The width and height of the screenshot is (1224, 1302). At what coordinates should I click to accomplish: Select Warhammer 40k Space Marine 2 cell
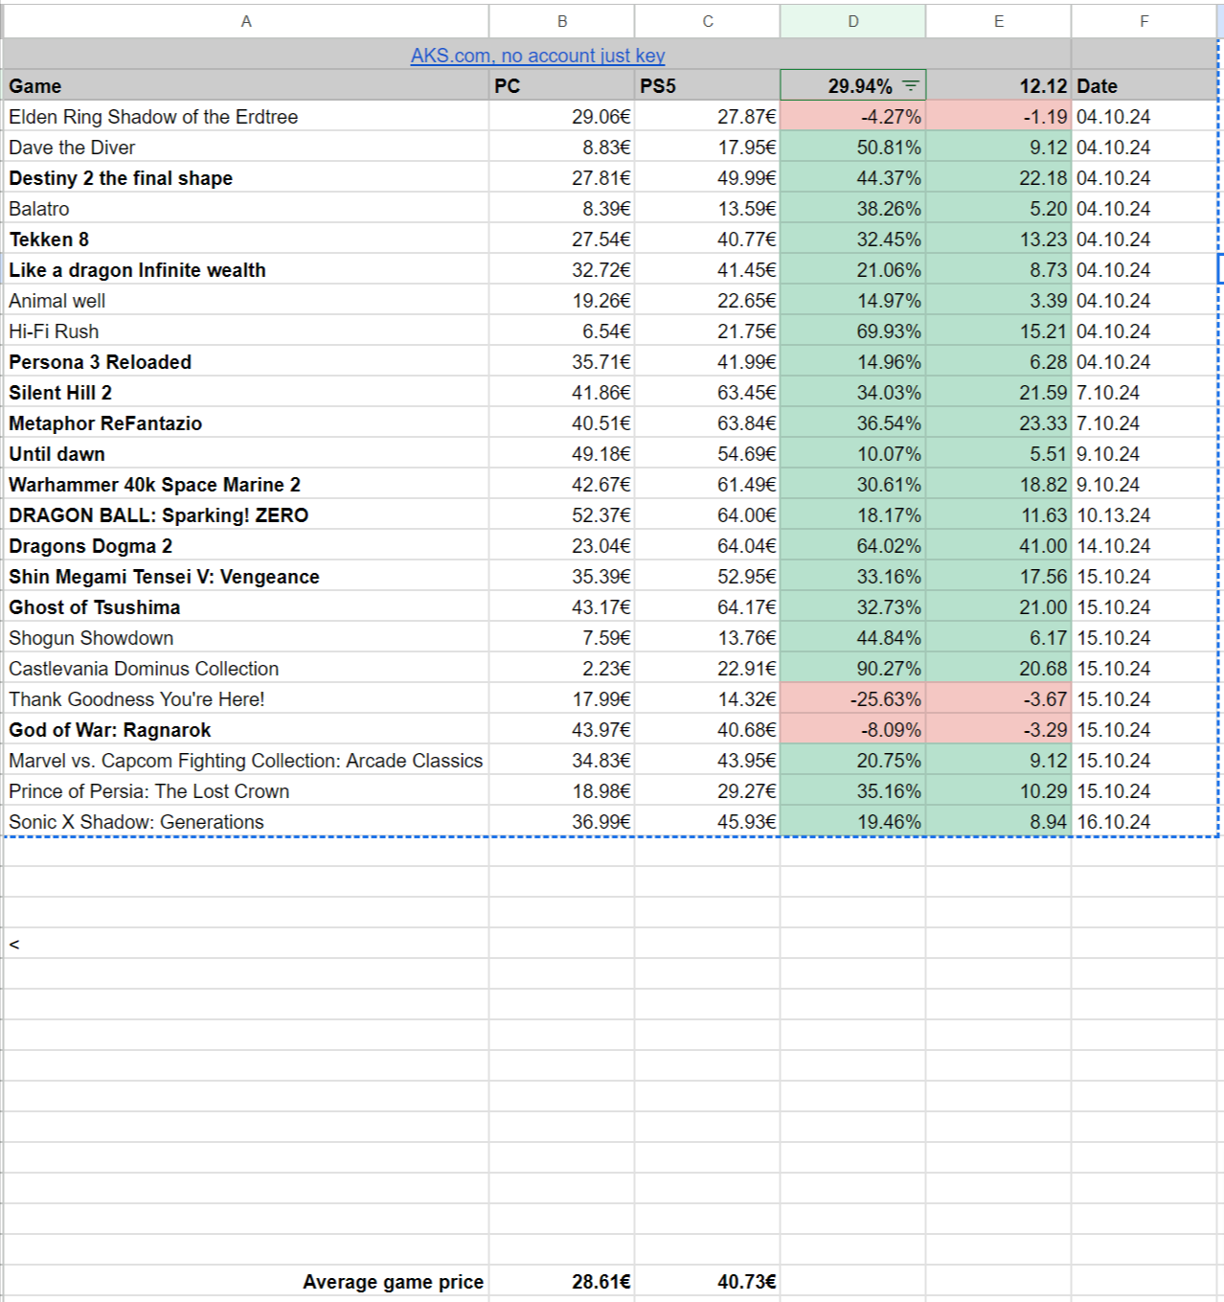(246, 485)
